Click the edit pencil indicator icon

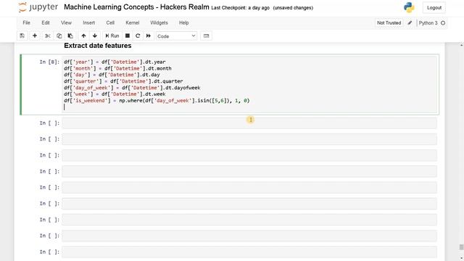(x=410, y=22)
